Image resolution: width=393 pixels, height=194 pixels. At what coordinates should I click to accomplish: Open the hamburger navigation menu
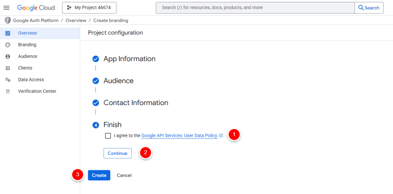[7, 8]
